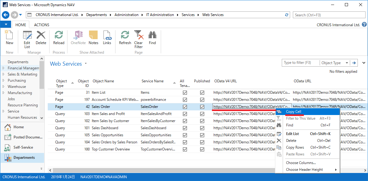Image resolution: width=368 pixels, height=181 pixels.
Task: Click the Dynamics NAV title bar icon
Action: [x=5, y=5]
